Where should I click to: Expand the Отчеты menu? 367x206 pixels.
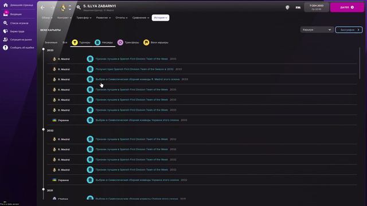(122, 18)
